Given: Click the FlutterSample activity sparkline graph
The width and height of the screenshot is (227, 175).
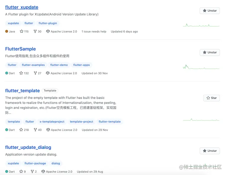Looking at the screenshot, I should pos(201,67).
